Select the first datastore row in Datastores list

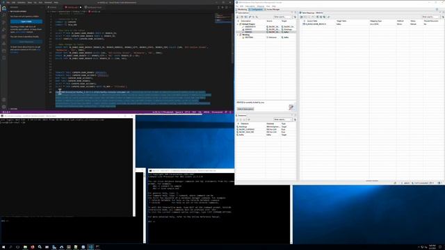[266, 126]
